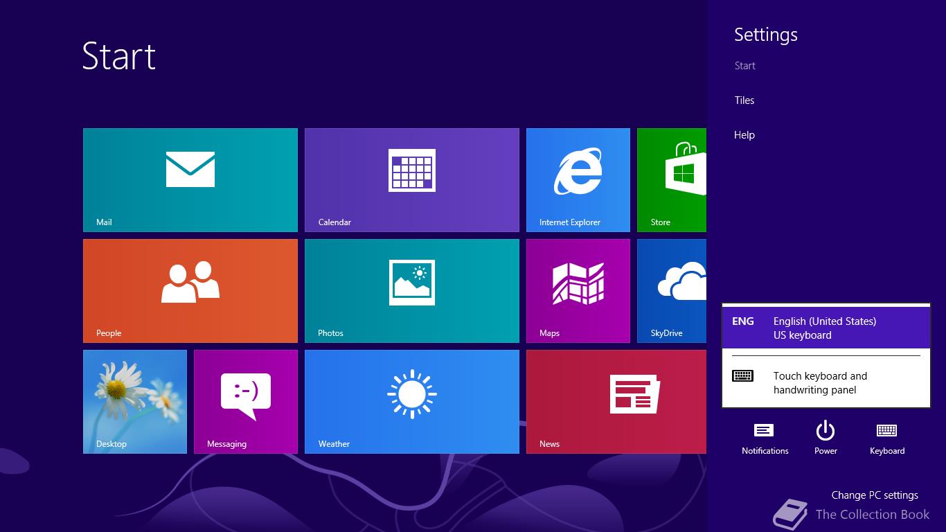Choose Touch keyboard and handwriting panel
The height and width of the screenshot is (532, 946).
(x=825, y=383)
